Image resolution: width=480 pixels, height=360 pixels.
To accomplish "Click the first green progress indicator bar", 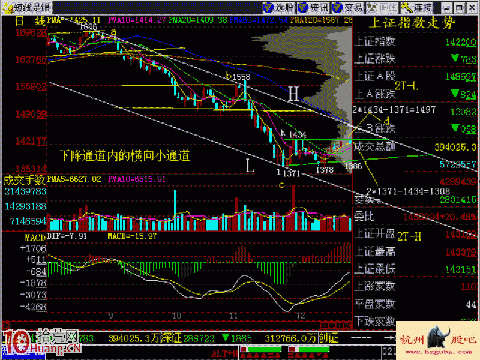I will [265, 349].
